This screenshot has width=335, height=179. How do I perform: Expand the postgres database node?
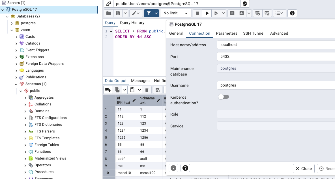(x=12, y=23)
